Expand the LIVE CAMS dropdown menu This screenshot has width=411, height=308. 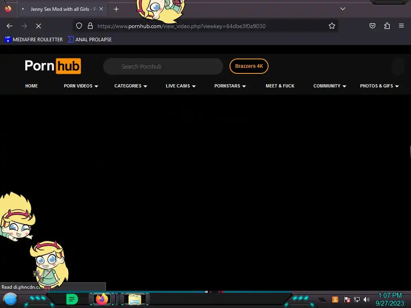(x=181, y=86)
